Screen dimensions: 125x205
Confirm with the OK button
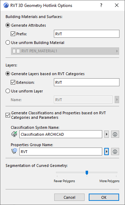(104, 197)
